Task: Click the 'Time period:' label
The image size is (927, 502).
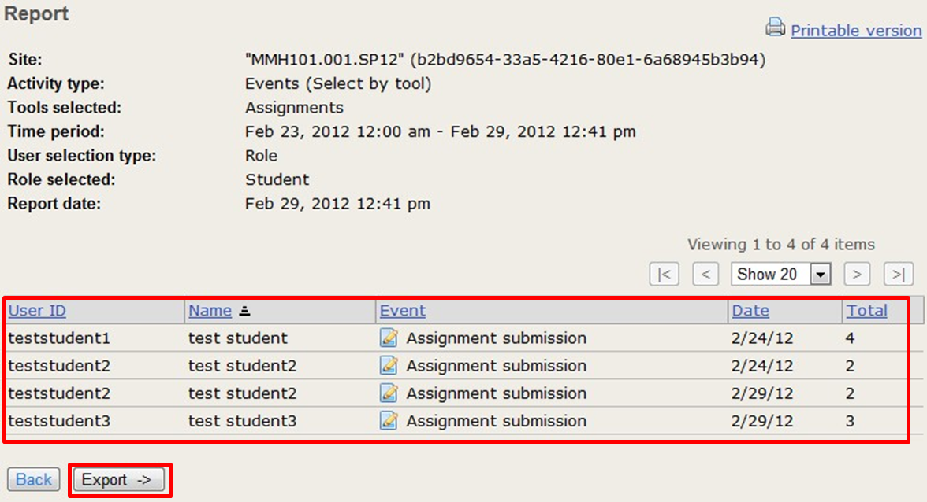Action: coord(55,131)
